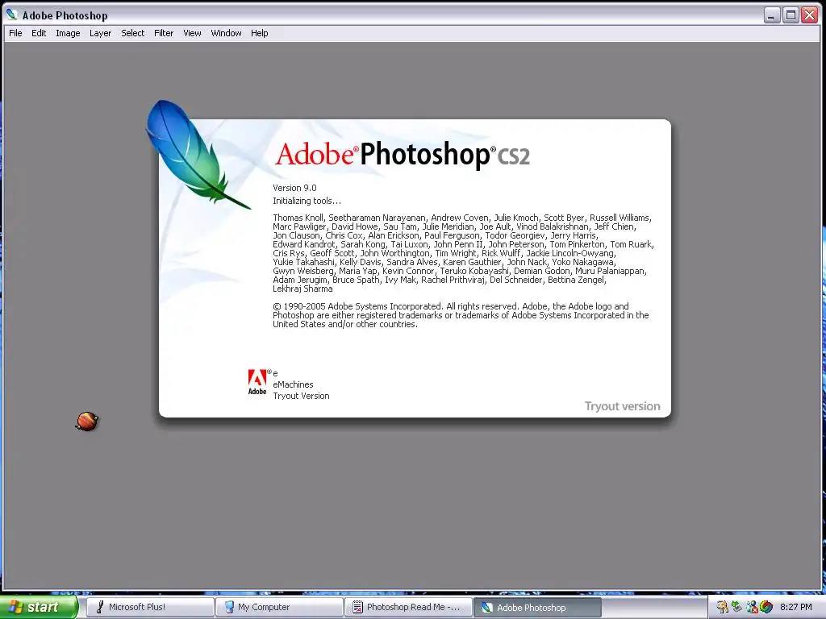Switch to My Computer taskbar button
The width and height of the screenshot is (826, 619).
coord(279,607)
